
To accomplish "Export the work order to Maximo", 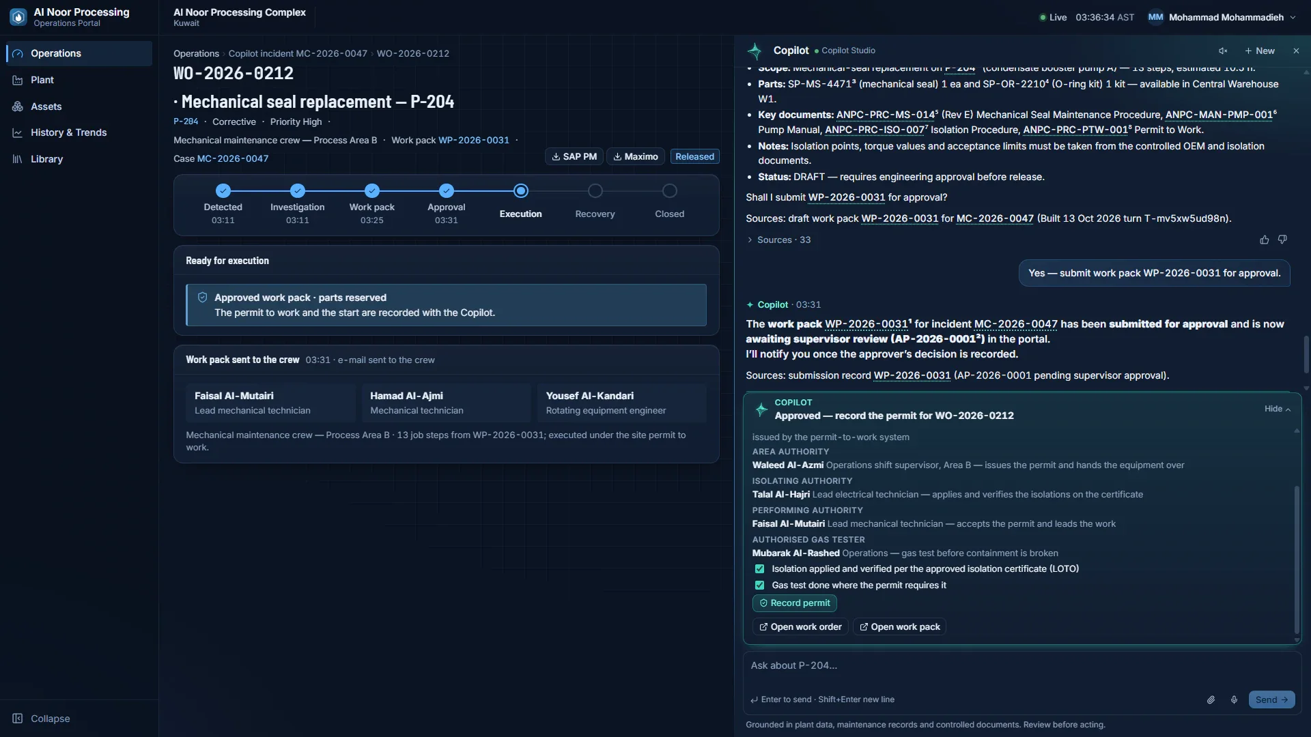I will (636, 156).
